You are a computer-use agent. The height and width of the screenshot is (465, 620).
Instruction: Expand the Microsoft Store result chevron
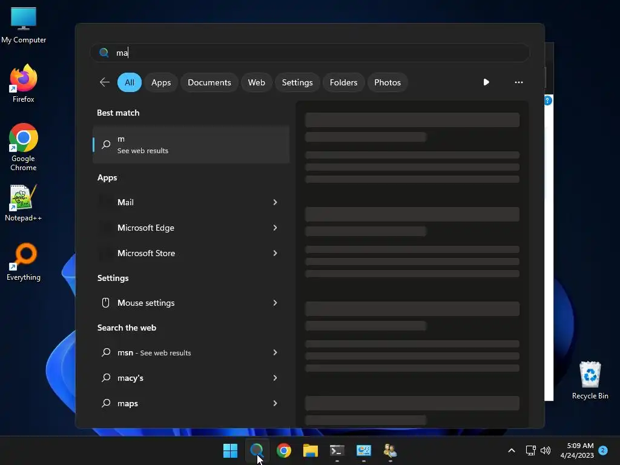275,253
